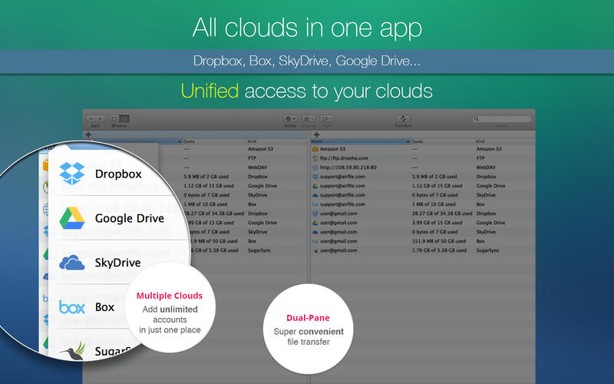Viewport: 614px width, 384px height.
Task: Select support@airfile.com Dropbox account in right pane
Action: (x=423, y=177)
